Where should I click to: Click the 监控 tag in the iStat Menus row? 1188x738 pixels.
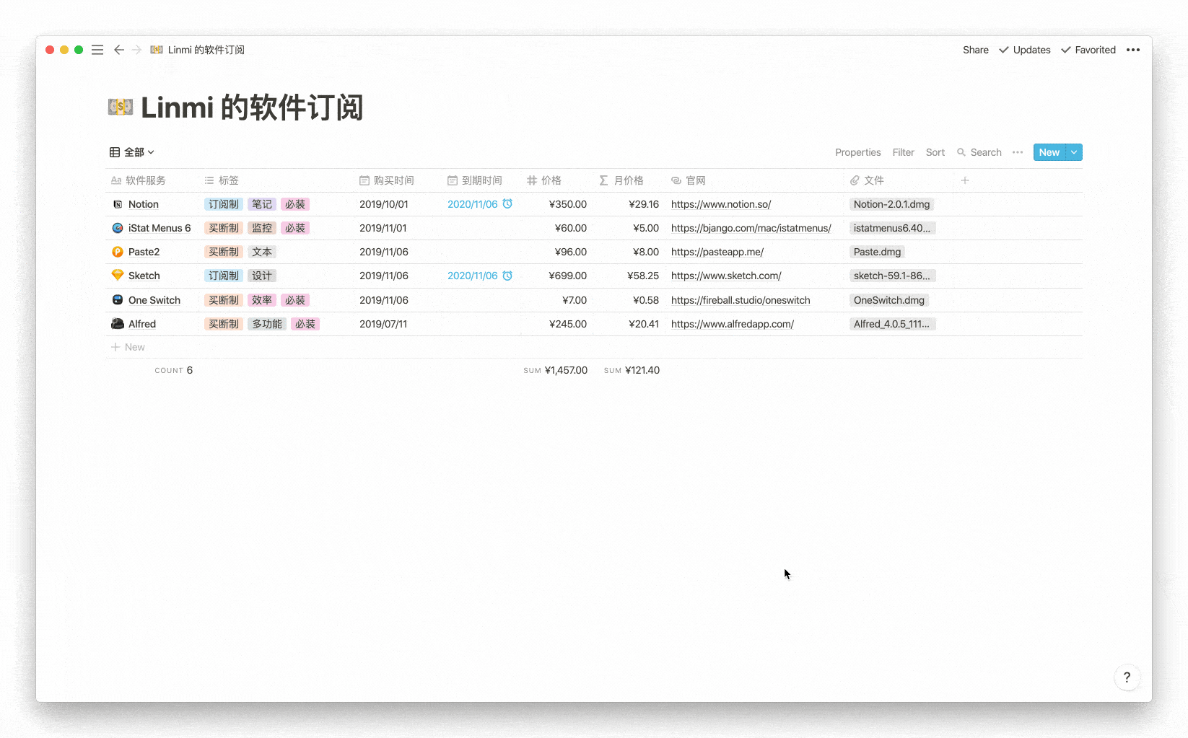coord(262,228)
